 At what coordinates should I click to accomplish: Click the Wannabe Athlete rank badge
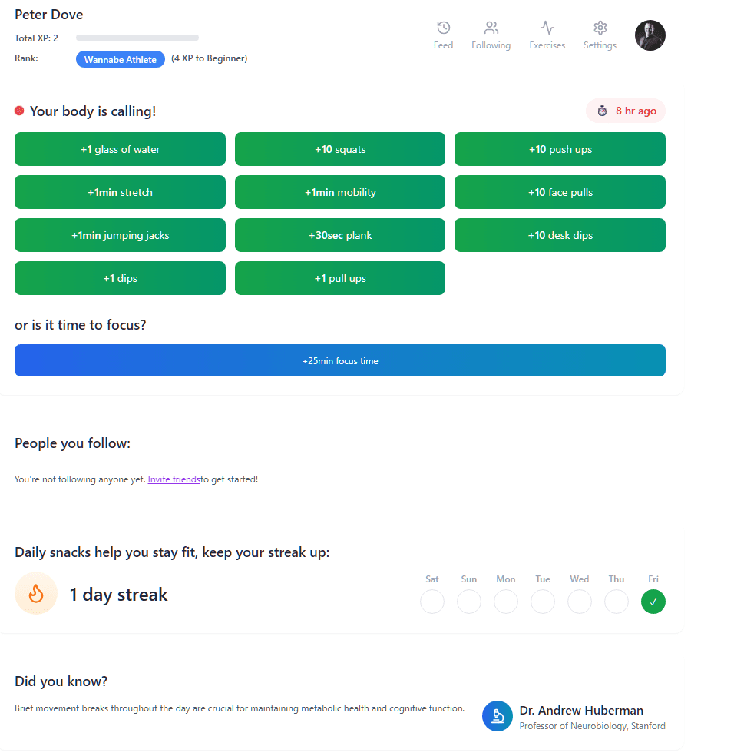click(x=120, y=59)
